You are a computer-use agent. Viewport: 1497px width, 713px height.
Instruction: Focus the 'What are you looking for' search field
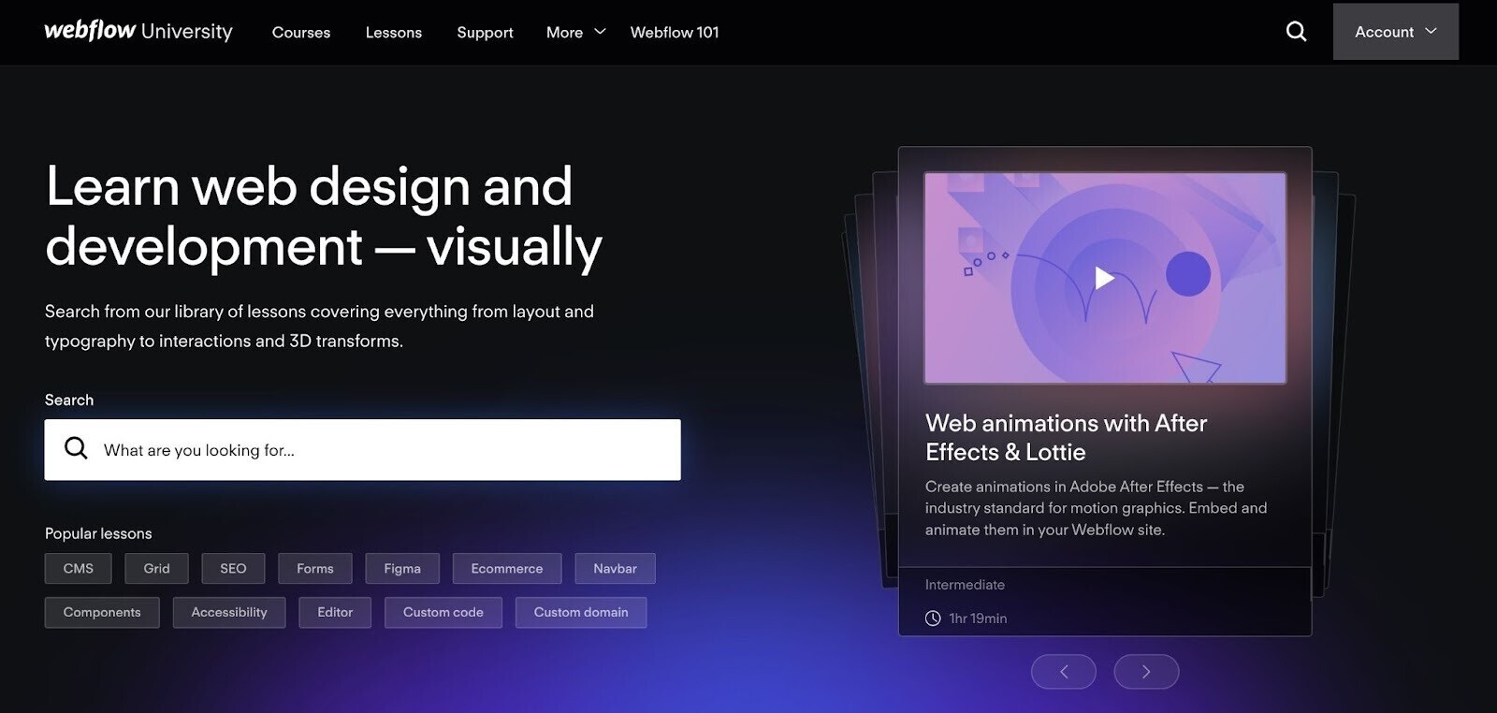[x=363, y=450]
